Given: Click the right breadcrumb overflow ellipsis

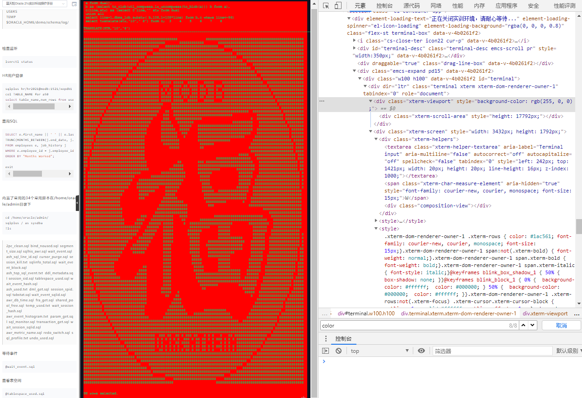Looking at the screenshot, I should (576, 314).
